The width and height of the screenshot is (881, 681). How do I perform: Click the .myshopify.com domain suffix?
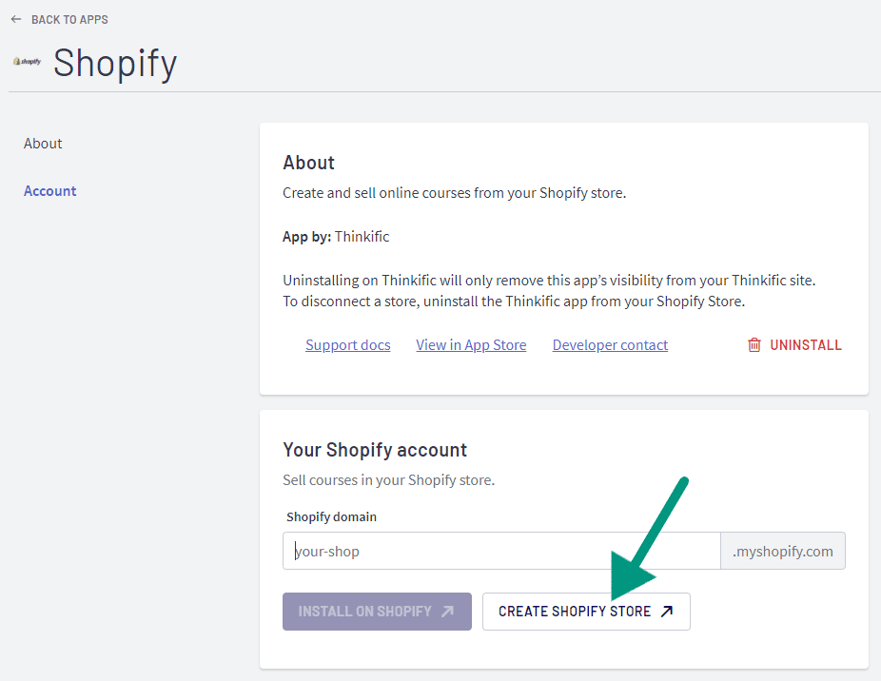[x=783, y=551]
